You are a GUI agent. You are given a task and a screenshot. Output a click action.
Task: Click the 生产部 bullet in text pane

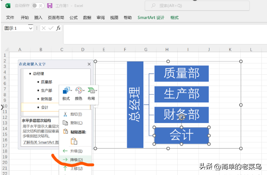[x=47, y=91]
